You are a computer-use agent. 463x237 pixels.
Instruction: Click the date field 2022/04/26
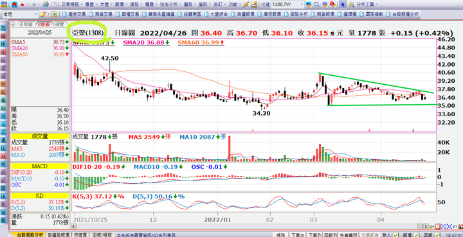pos(40,32)
